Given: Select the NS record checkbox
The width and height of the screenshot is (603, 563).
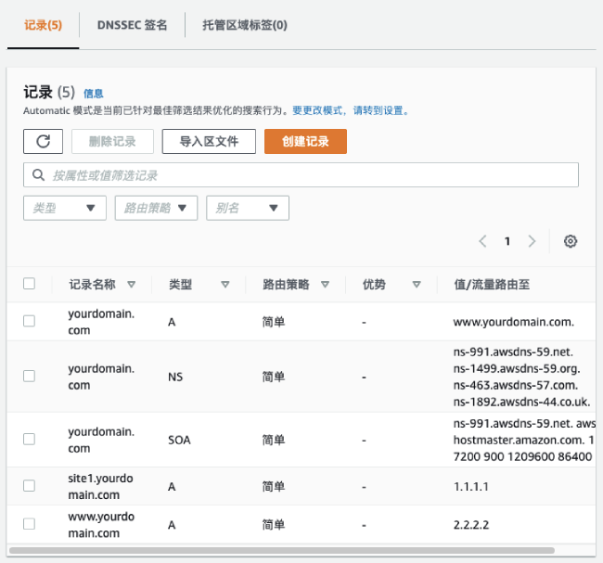Looking at the screenshot, I should (x=29, y=377).
